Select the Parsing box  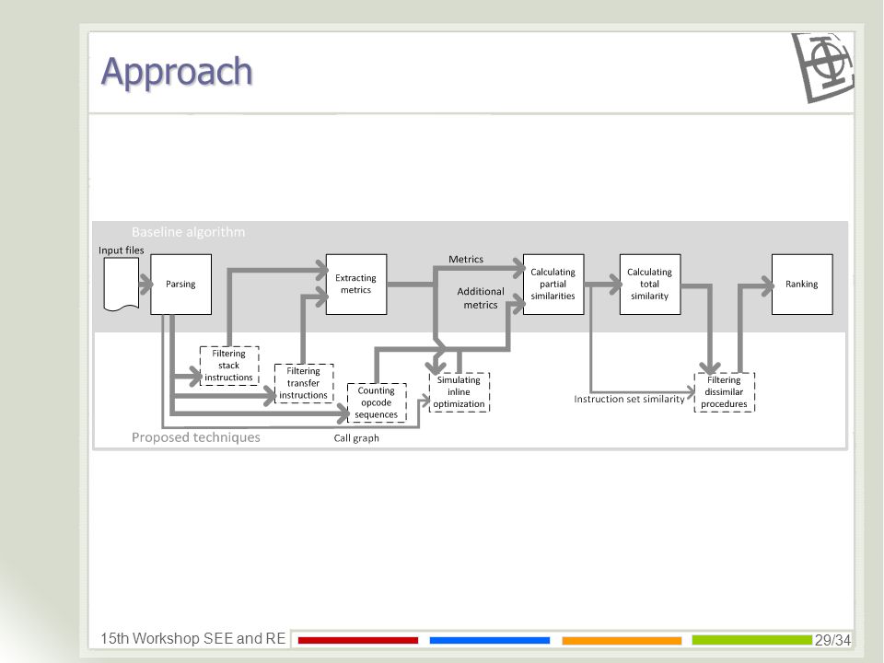click(x=181, y=285)
